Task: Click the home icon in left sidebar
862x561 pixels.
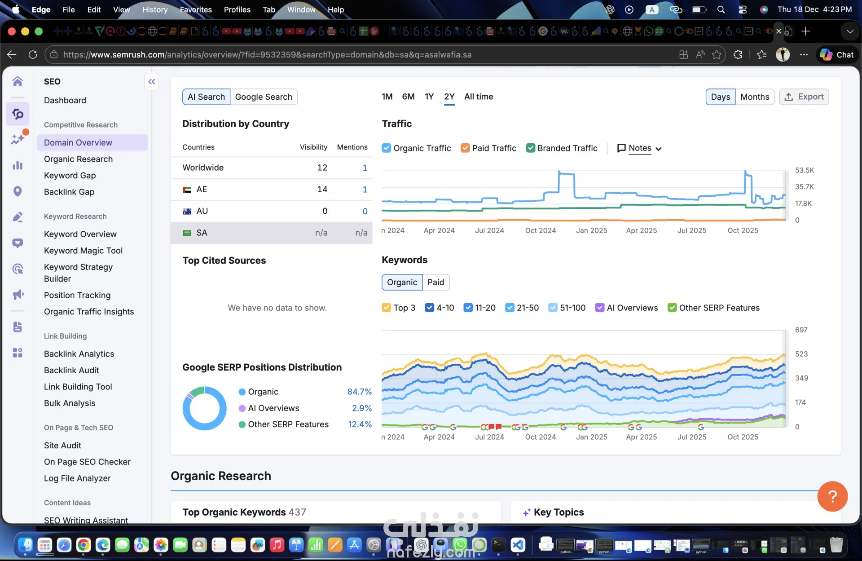Action: [x=18, y=81]
